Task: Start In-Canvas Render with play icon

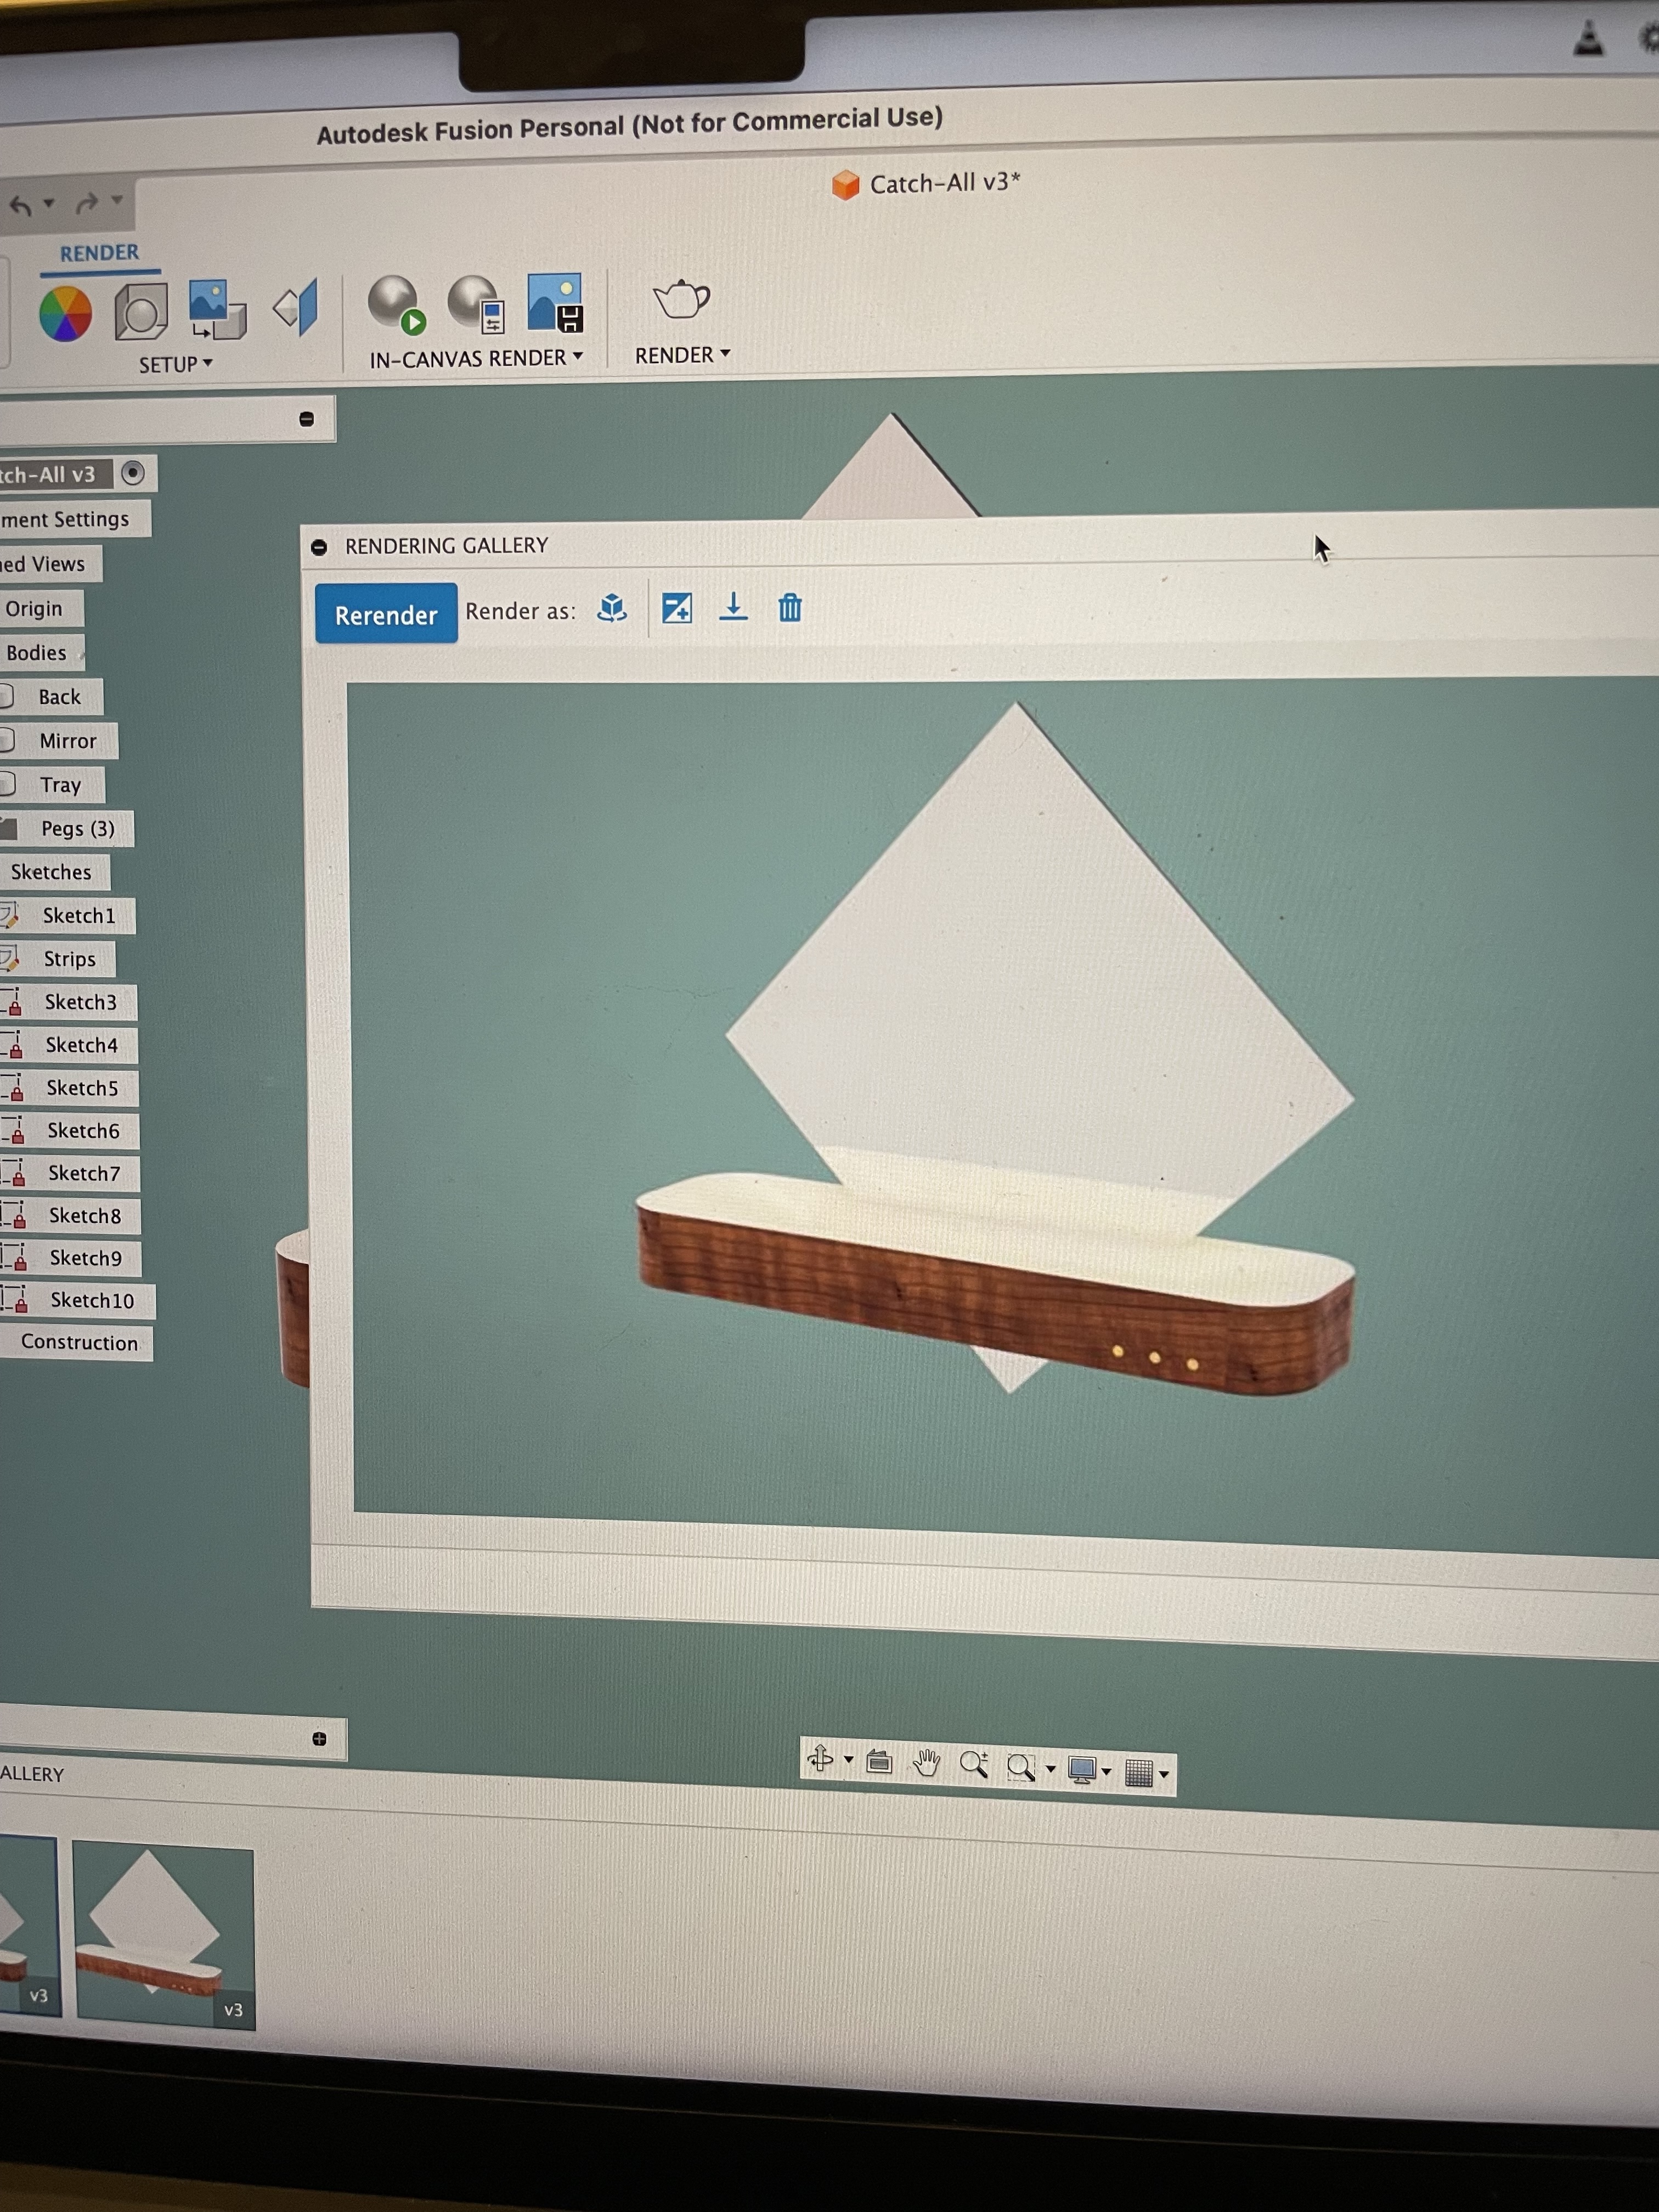Action: coord(396,304)
